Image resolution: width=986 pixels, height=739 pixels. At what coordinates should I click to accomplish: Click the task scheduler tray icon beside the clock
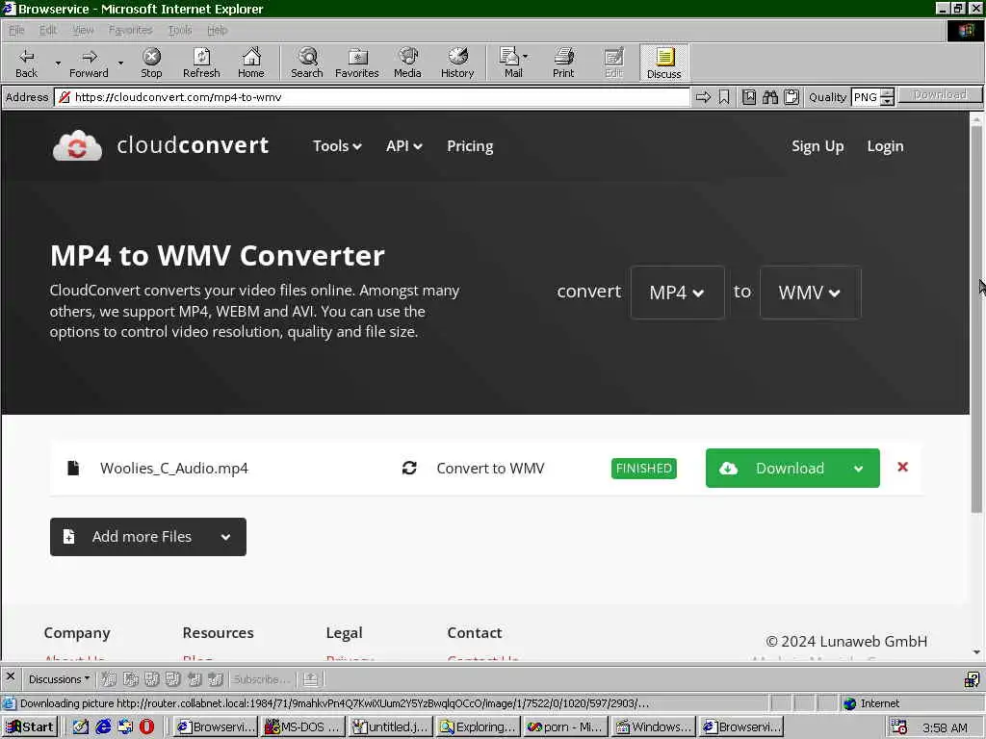pos(898,727)
